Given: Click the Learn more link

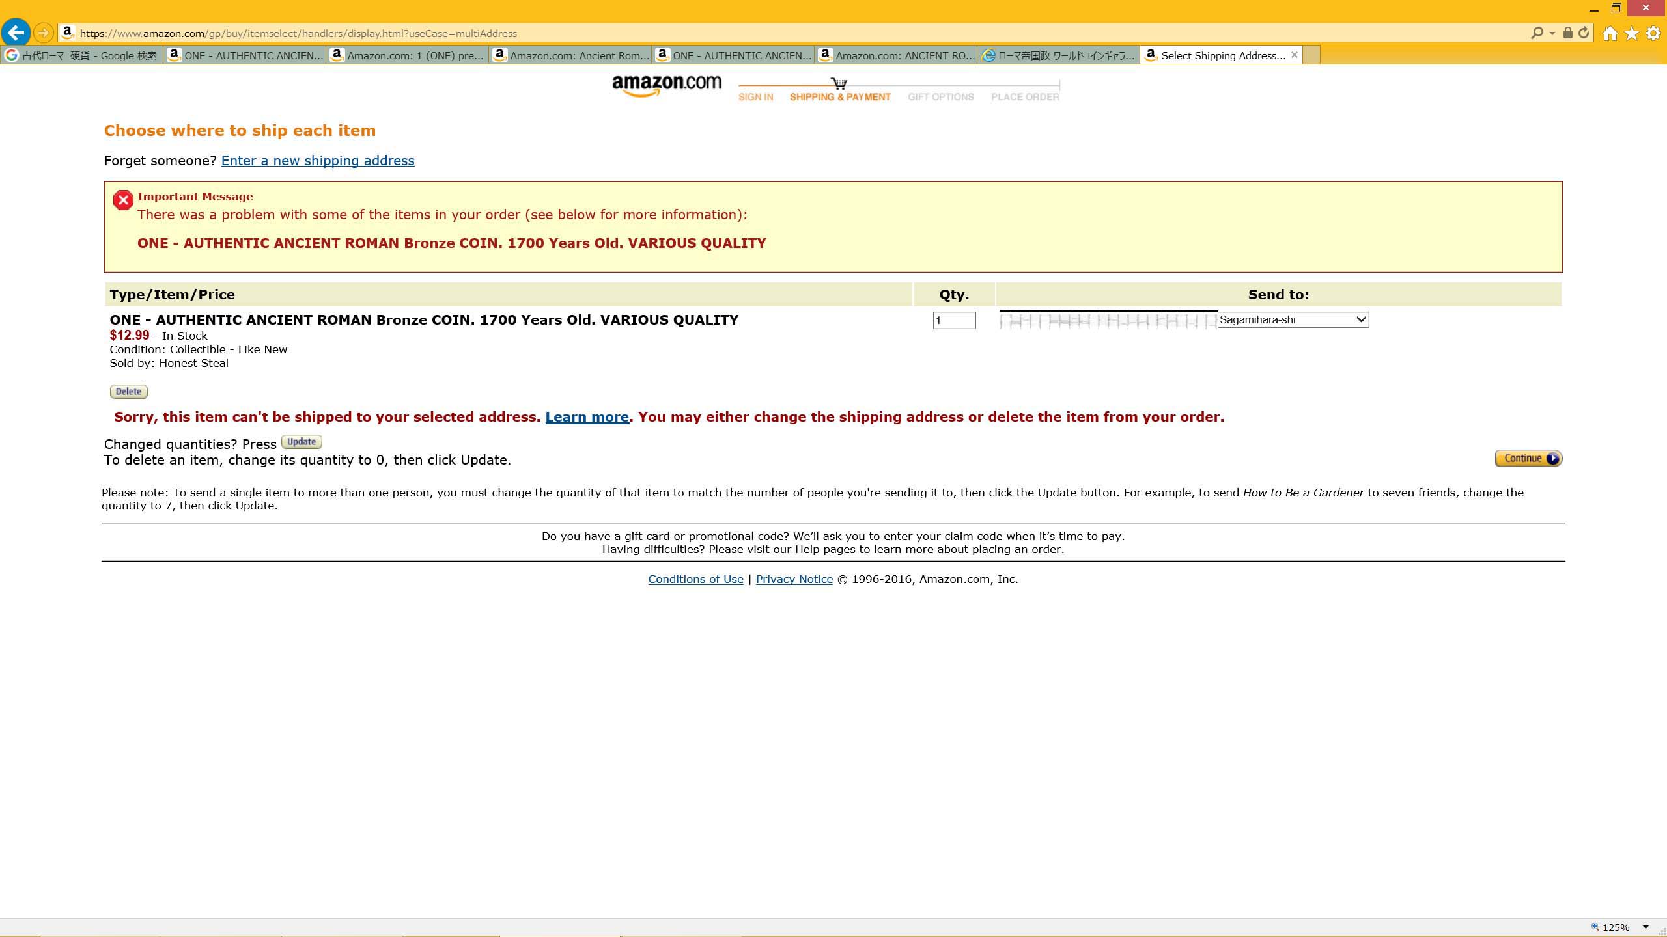Looking at the screenshot, I should [x=587, y=417].
